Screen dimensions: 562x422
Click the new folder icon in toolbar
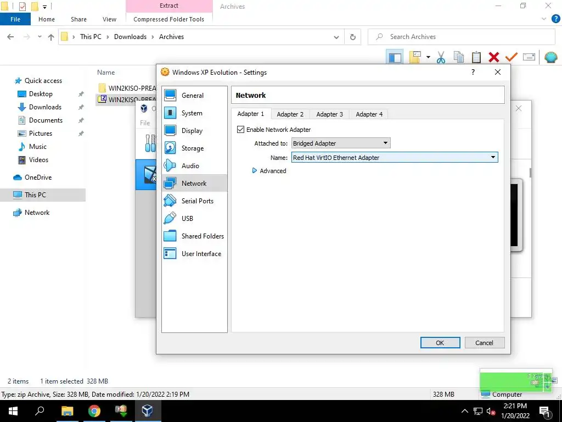pos(415,57)
